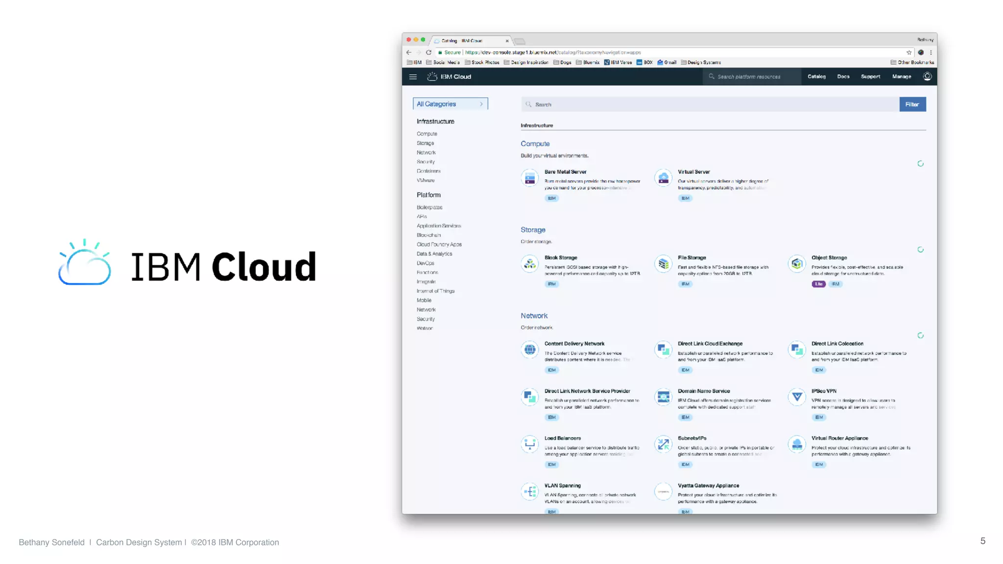
Task: Expand the All Categories selector
Action: pos(450,104)
